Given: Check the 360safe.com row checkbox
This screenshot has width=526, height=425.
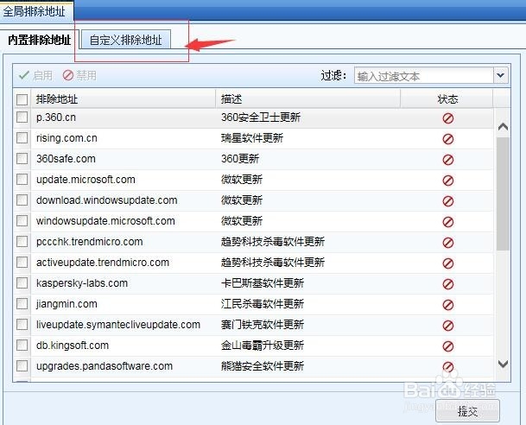Looking at the screenshot, I should (x=22, y=159).
